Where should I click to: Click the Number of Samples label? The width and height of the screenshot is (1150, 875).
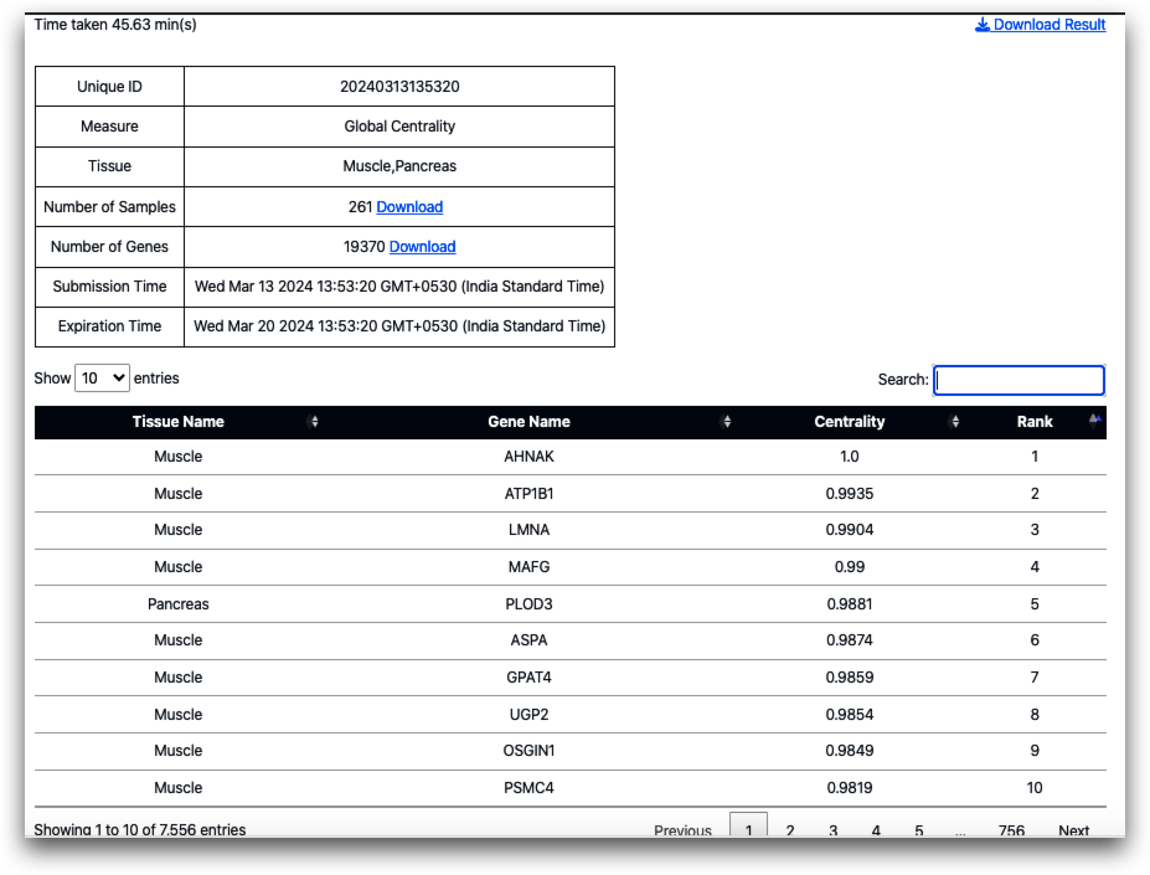click(110, 207)
